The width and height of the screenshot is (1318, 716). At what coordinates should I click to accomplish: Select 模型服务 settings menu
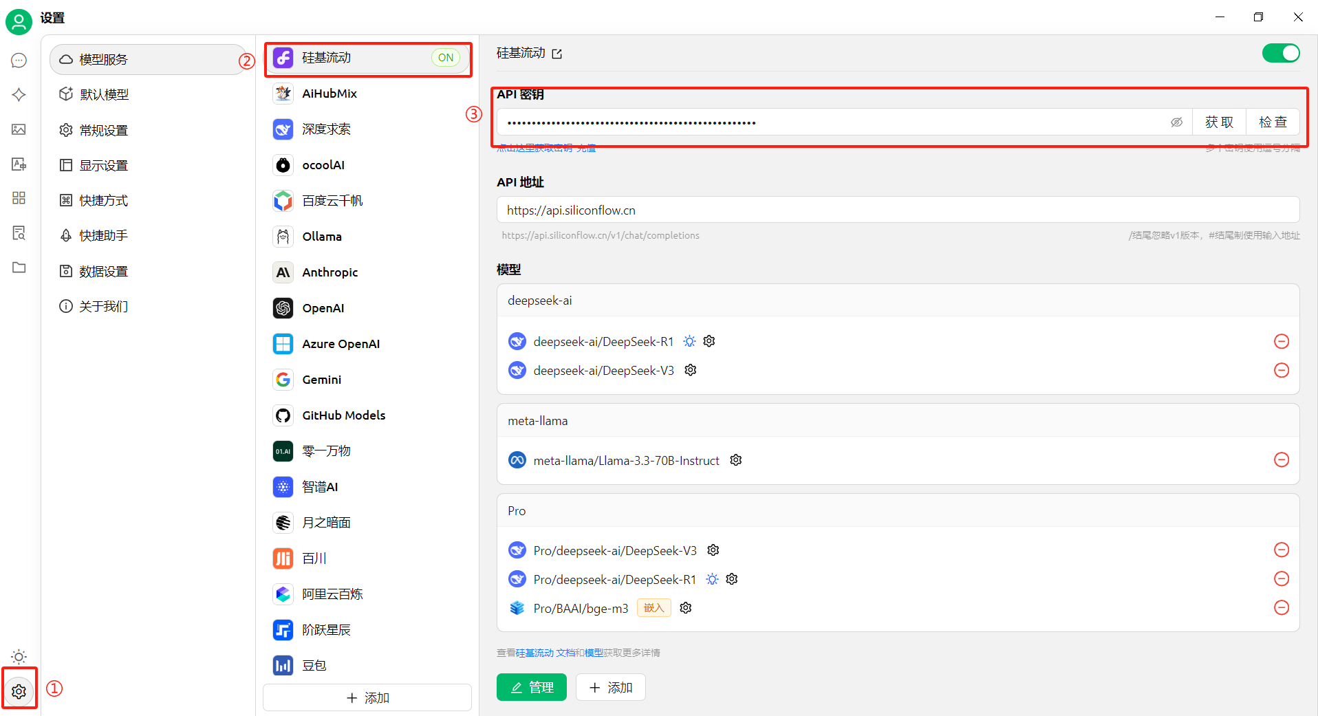pos(147,59)
